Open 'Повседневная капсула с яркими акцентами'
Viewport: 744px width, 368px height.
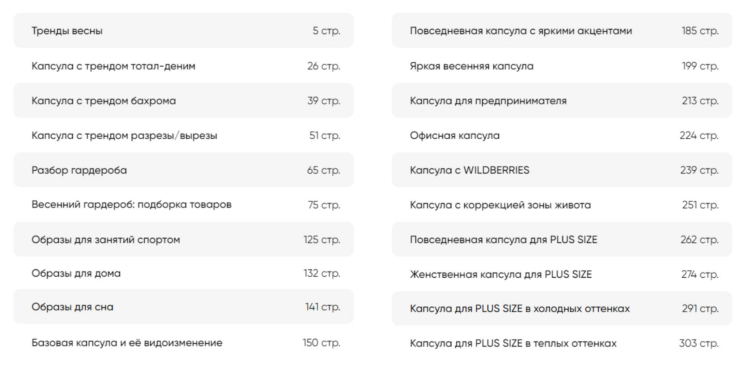click(x=521, y=31)
